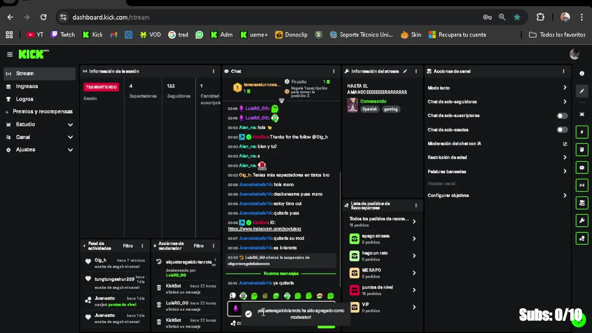Viewport: 592px width, 333px height.
Task: Click the Chrome extensions puzzle icon
Action: [x=540, y=17]
